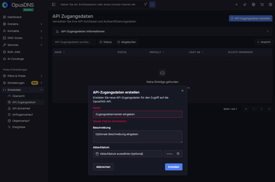The image size is (275, 182).
Task: Click Abbrechen in the dialog
Action: click(x=103, y=167)
